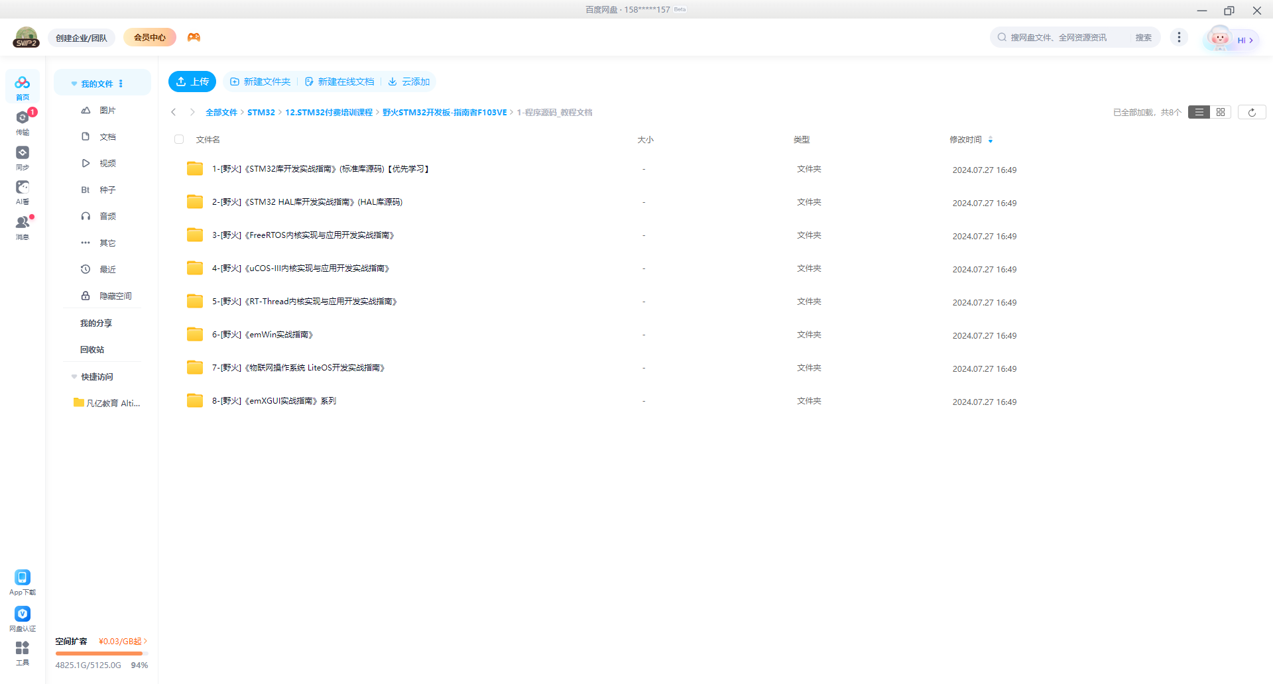The width and height of the screenshot is (1273, 684).
Task: Toggle the select-all files checkbox
Action: point(179,139)
